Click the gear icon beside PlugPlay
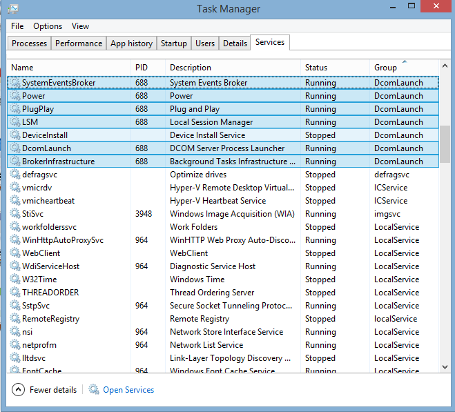 click(x=15, y=109)
